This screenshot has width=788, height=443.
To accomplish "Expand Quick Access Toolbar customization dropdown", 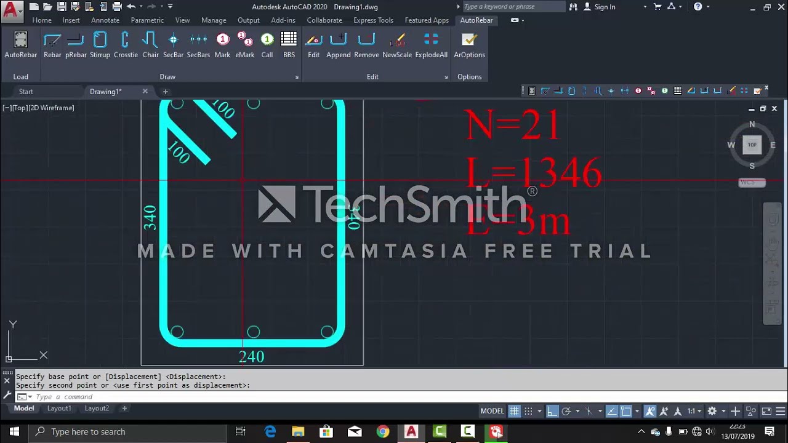I will pyautogui.click(x=170, y=7).
